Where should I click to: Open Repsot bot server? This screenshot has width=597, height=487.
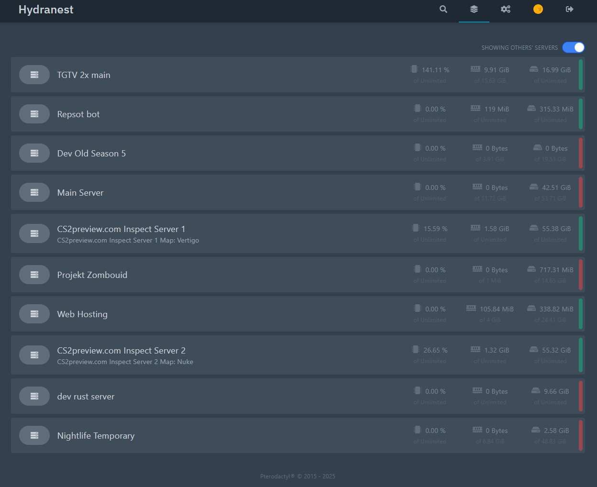pyautogui.click(x=298, y=114)
